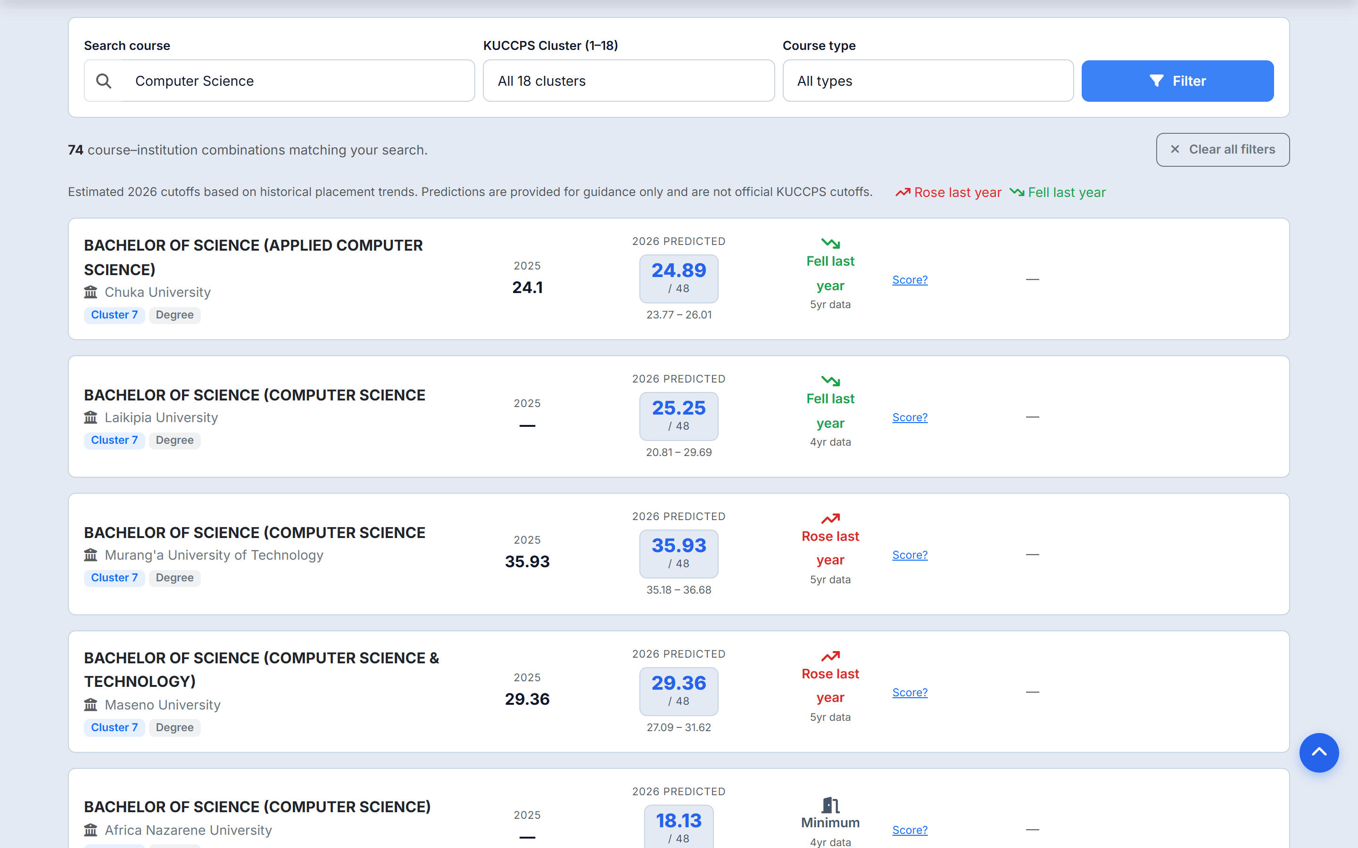Open the Course type dropdown
Viewport: 1358px width, 848px height.
pyautogui.click(x=927, y=81)
